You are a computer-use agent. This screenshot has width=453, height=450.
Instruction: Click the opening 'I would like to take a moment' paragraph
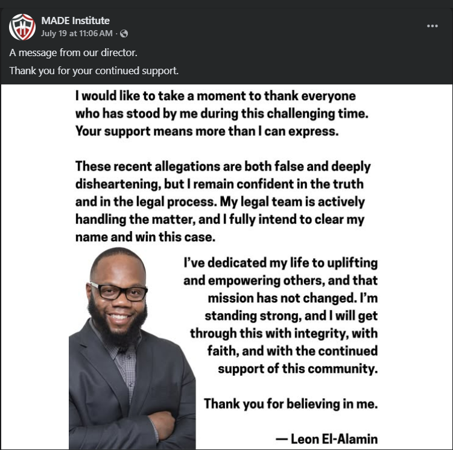coord(222,113)
